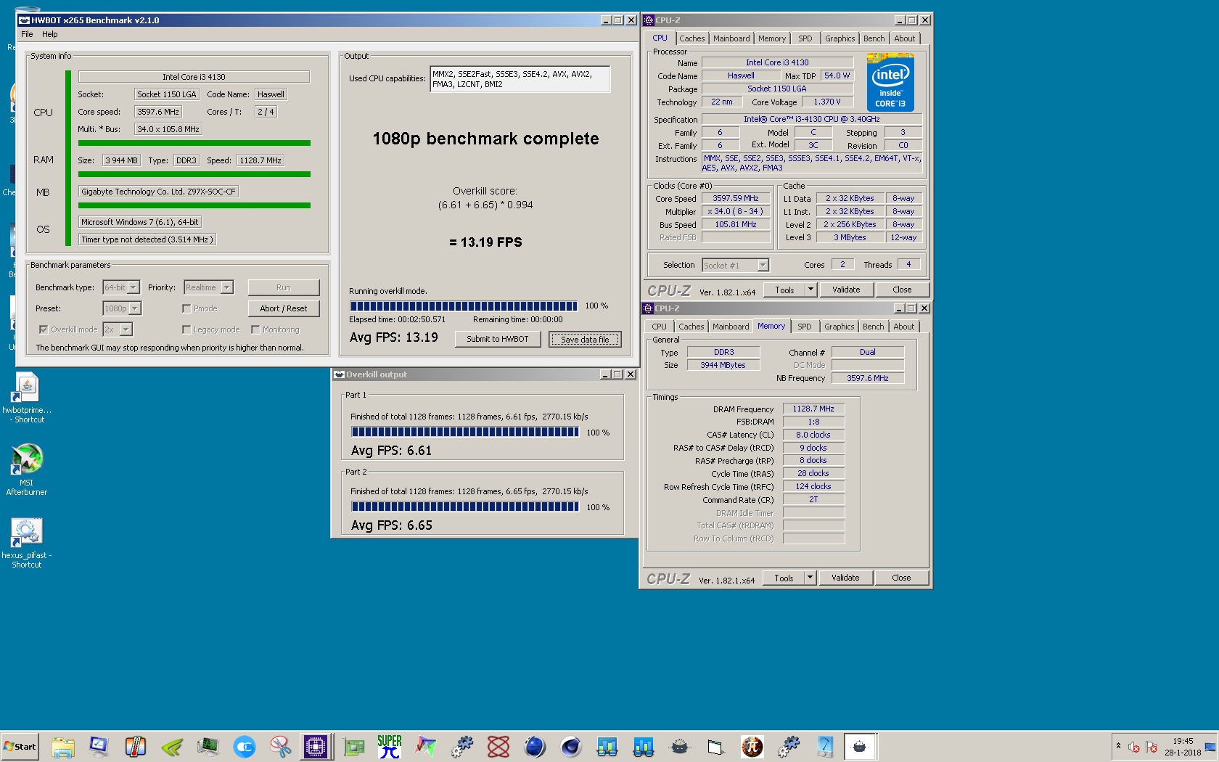
Task: Open the NVIDIA green icon in the taskbar
Action: [x=172, y=746]
